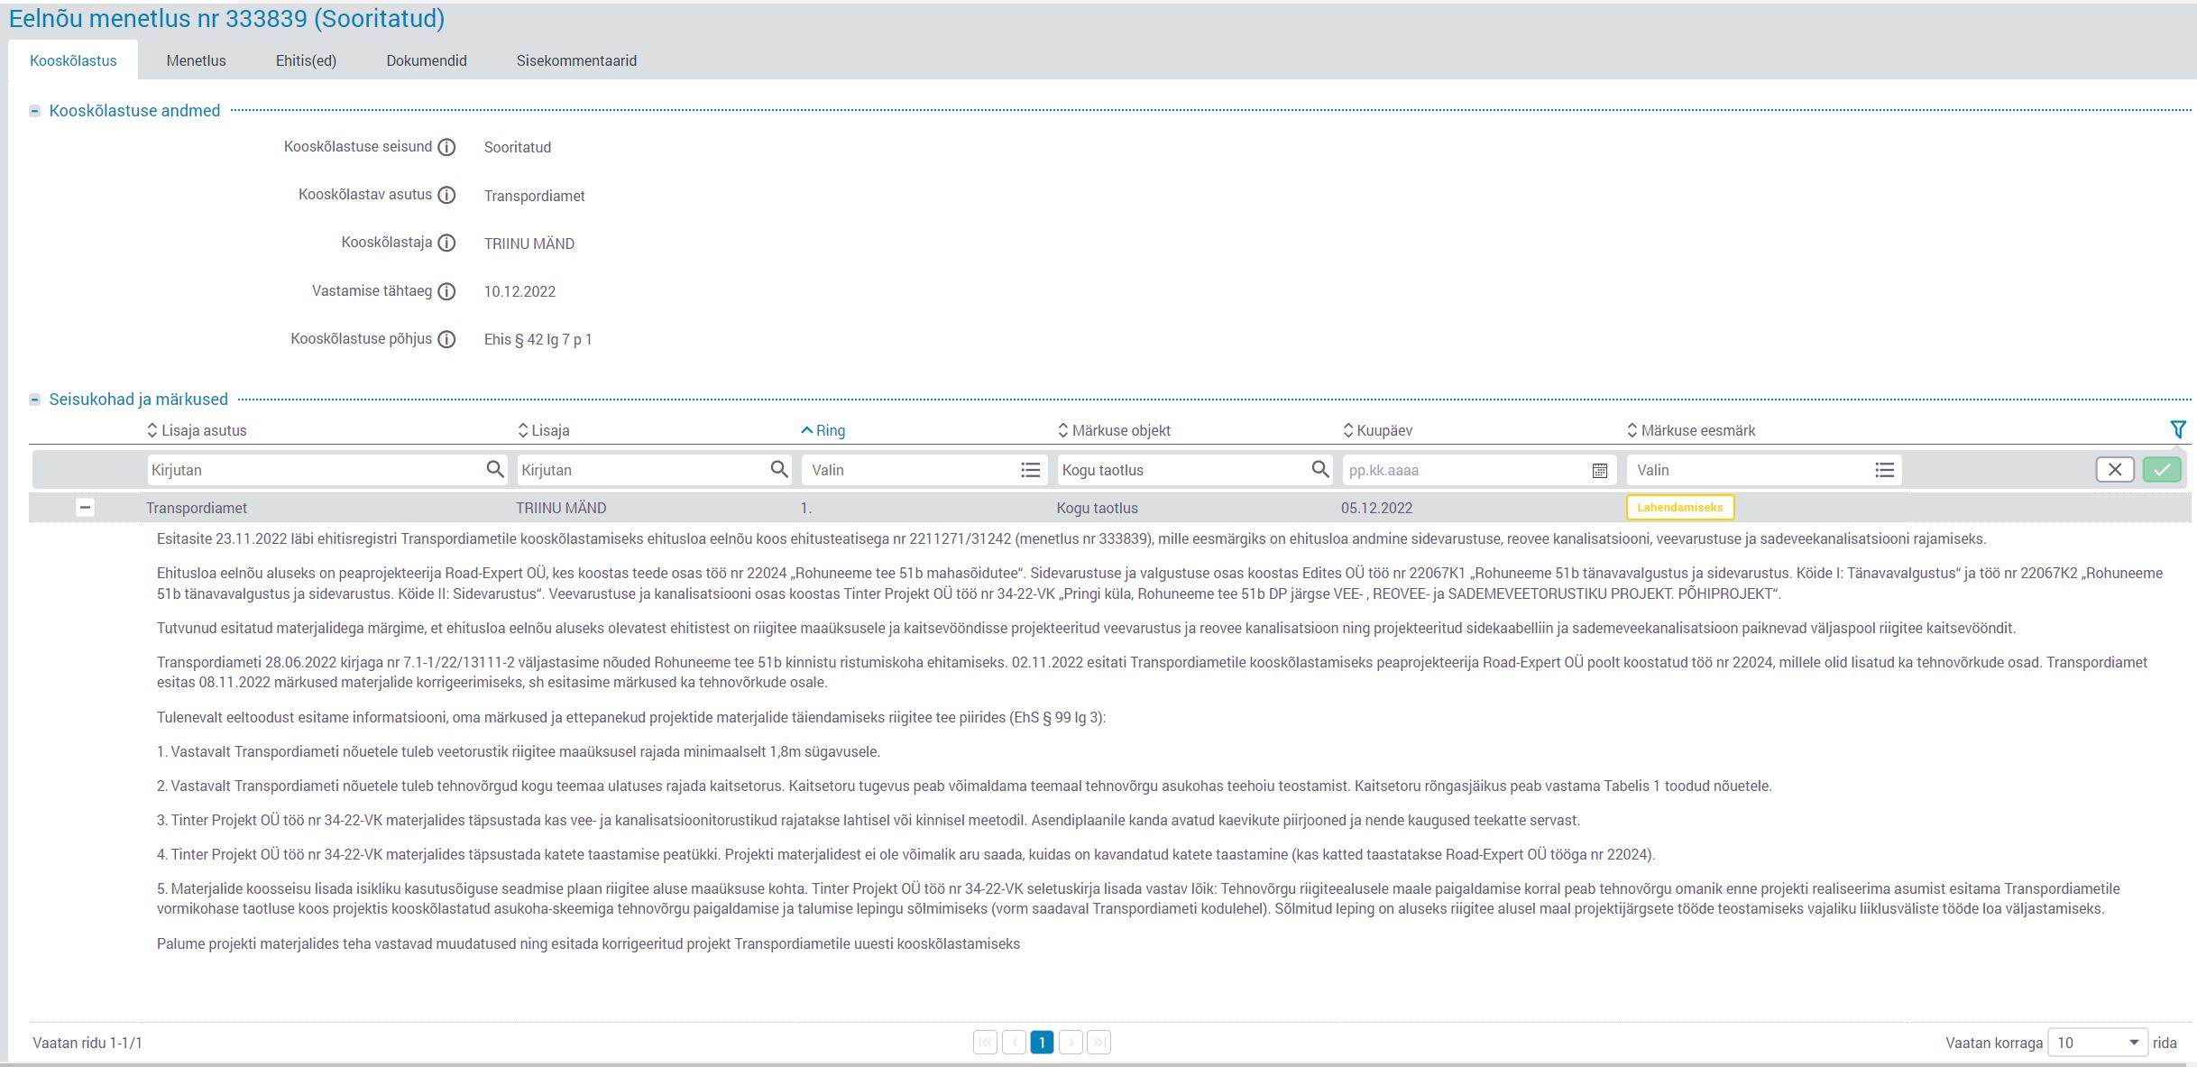Collapse the Seisukohad ja märkused section
The width and height of the screenshot is (2197, 1067).
coord(35,400)
